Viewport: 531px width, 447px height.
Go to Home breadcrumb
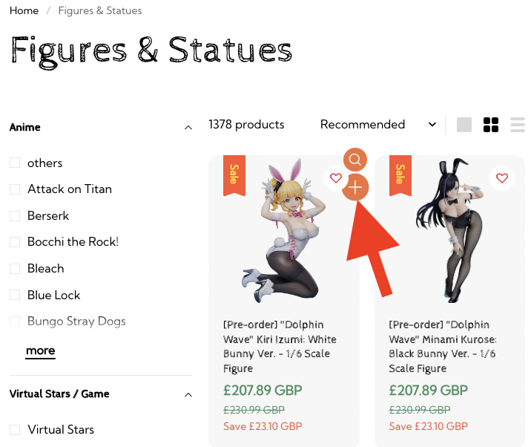click(x=24, y=11)
